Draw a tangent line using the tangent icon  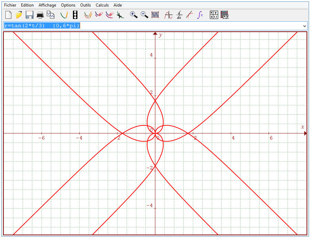pyautogui.click(x=190, y=15)
